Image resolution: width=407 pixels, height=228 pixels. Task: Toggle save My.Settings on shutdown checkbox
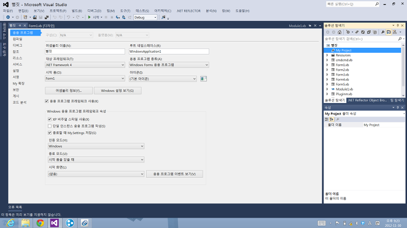tap(50, 132)
